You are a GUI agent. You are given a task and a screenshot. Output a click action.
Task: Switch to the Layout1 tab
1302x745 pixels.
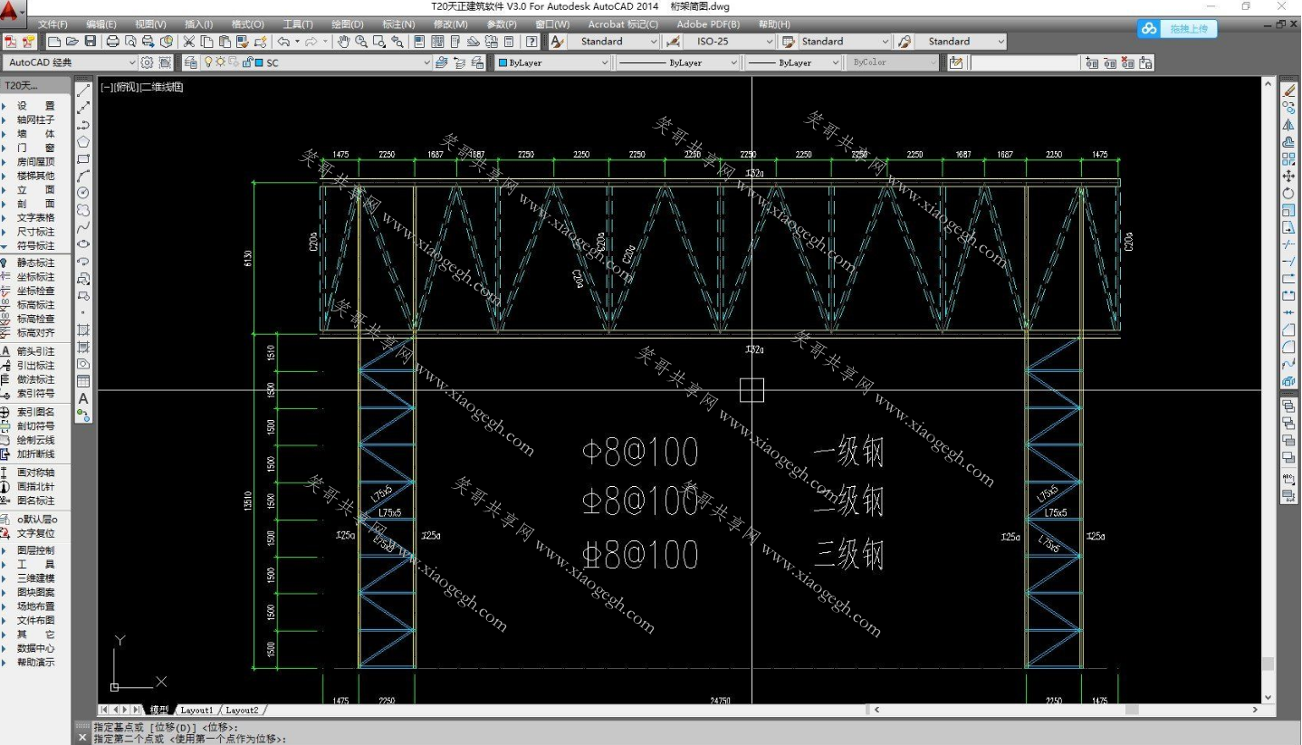[196, 711]
